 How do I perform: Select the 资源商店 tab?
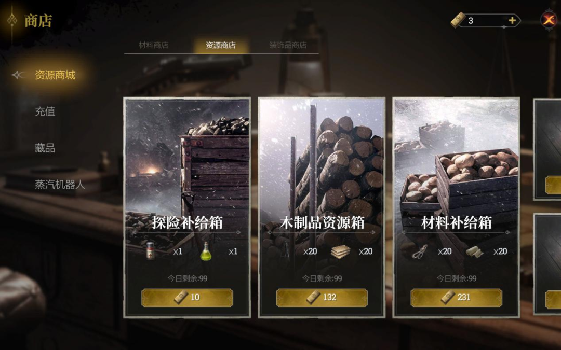[x=220, y=45]
